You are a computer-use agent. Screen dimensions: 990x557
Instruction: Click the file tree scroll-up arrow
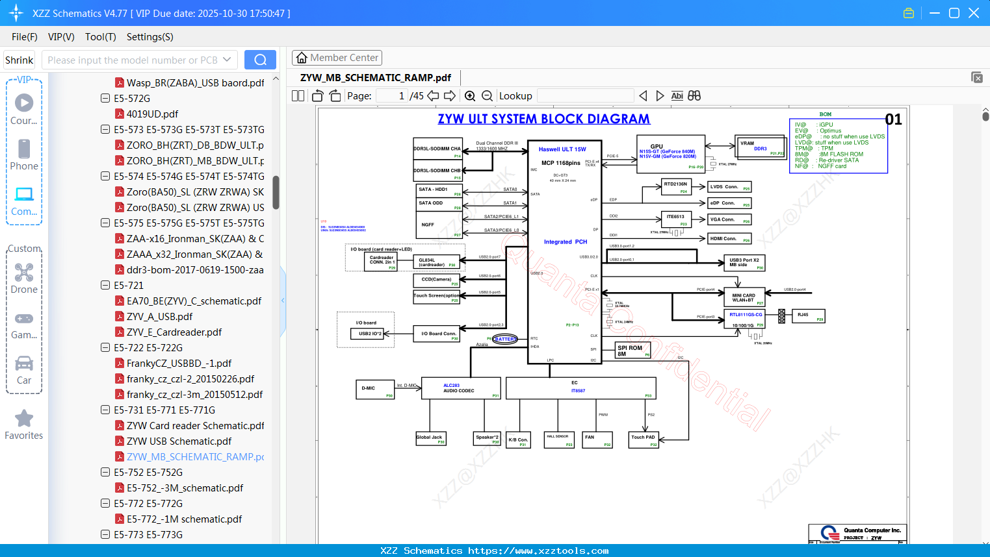pyautogui.click(x=276, y=79)
